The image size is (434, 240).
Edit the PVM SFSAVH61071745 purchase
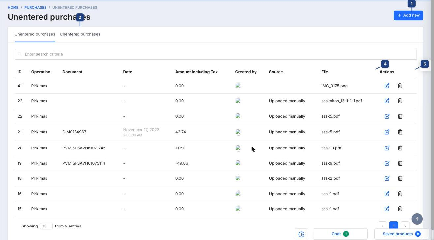pos(387,148)
